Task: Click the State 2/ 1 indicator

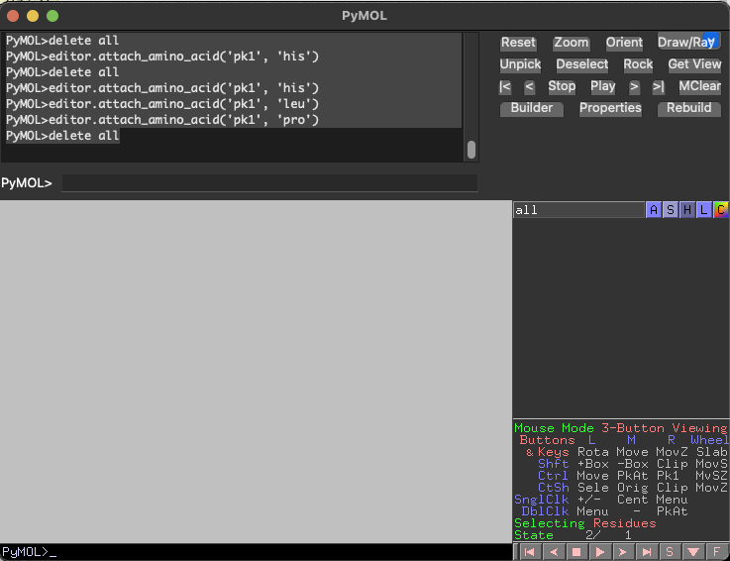Action: click(x=574, y=535)
